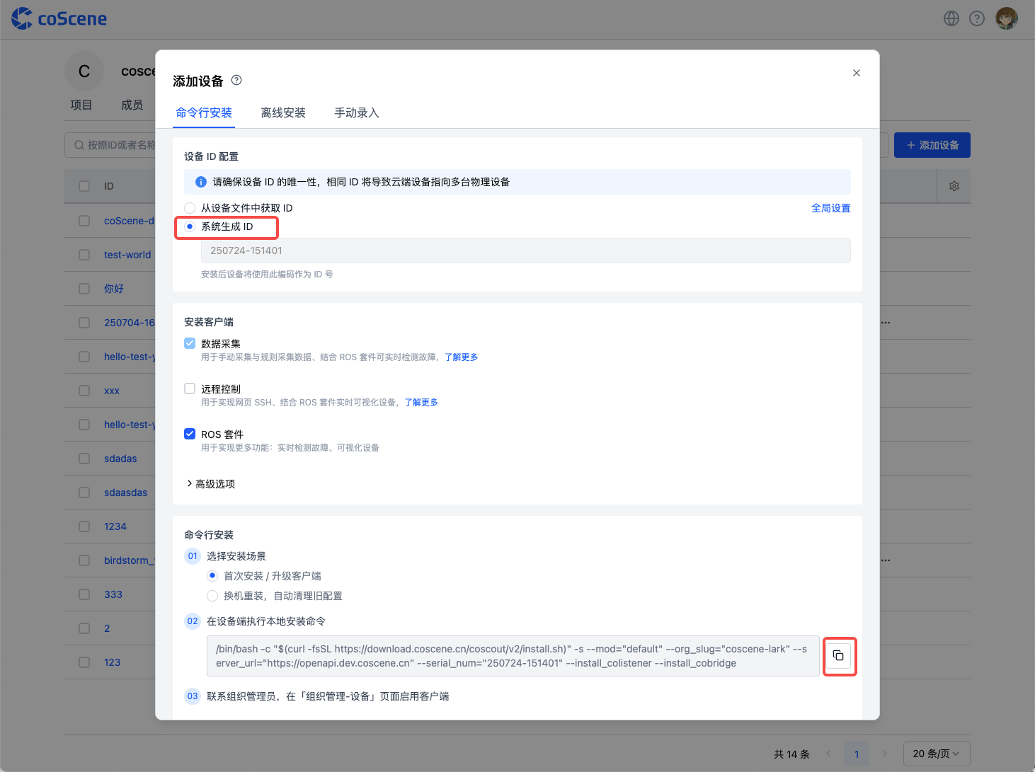Check the 1234 row checkbox
Image resolution: width=1035 pixels, height=772 pixels.
(84, 526)
